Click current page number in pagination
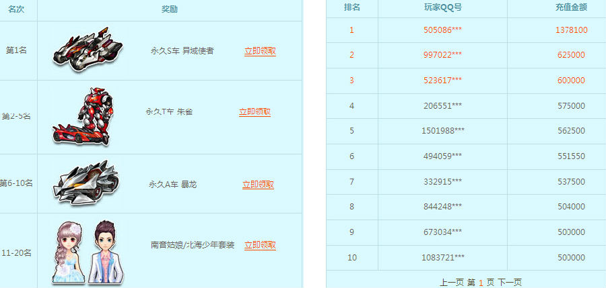The height and width of the screenshot is (288, 606). pyautogui.click(x=481, y=283)
